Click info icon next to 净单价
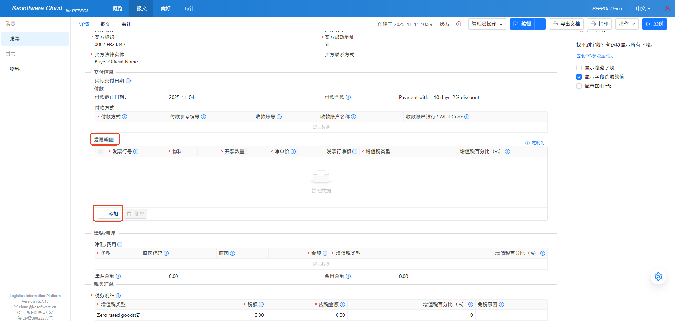675x321 pixels. click(x=293, y=152)
